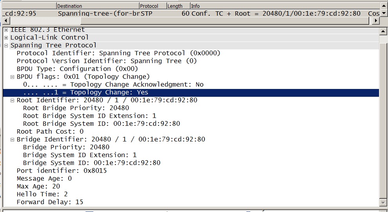Select Topology Change Acknowledgment: No line
The height and width of the screenshot is (212, 388).
[x=113, y=85]
